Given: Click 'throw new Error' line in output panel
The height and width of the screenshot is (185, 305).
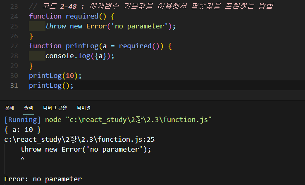Looking at the screenshot, I should coord(86,149).
